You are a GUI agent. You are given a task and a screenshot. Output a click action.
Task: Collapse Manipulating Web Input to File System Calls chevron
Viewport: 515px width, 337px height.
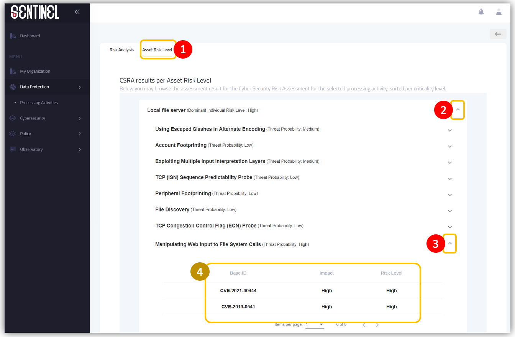pyautogui.click(x=450, y=243)
